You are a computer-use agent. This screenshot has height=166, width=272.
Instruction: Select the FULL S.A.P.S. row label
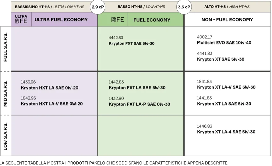pyautogui.click(x=5, y=47)
